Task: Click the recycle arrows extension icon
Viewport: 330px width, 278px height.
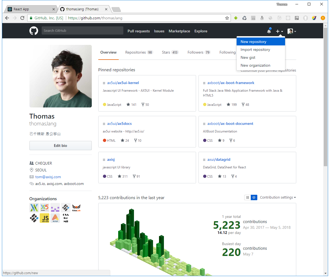Action: tap(245, 18)
